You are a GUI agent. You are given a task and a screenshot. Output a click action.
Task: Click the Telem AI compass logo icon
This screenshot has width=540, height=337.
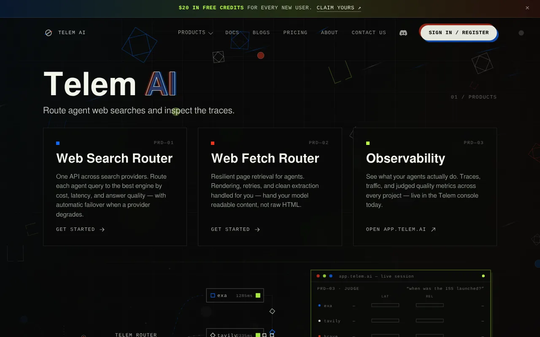point(49,33)
